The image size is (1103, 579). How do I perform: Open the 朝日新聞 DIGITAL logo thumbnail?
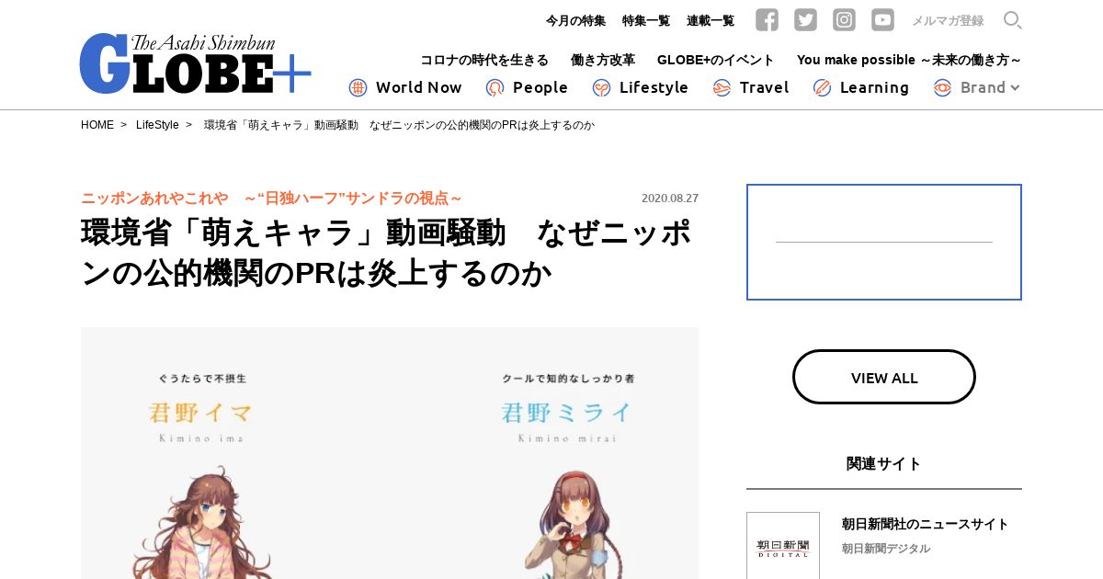[x=783, y=546]
